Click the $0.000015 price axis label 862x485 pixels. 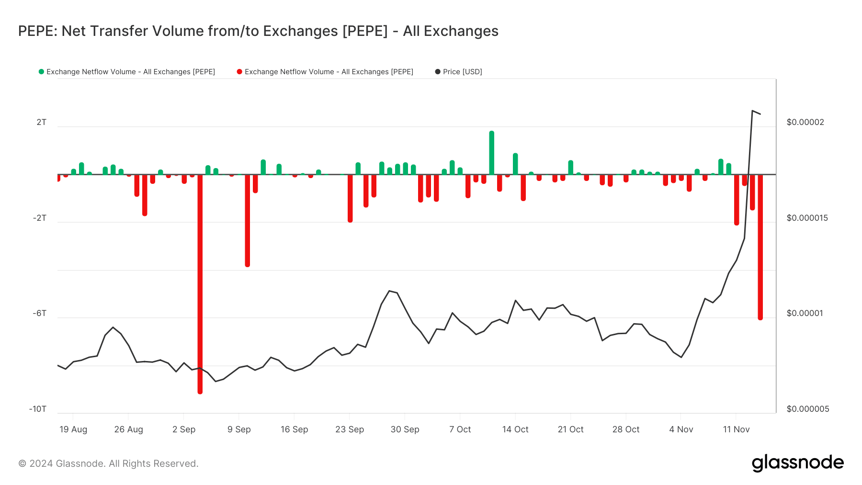click(x=807, y=218)
